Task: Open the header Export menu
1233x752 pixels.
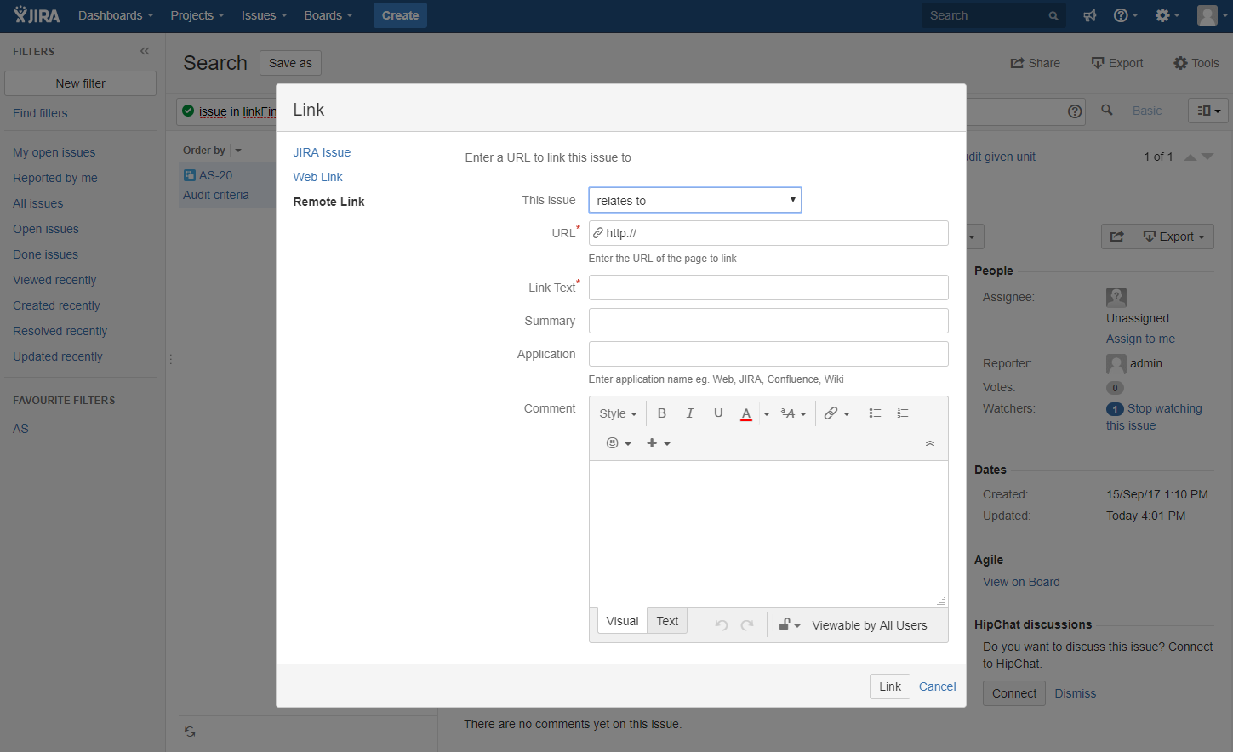Action: (x=1116, y=63)
